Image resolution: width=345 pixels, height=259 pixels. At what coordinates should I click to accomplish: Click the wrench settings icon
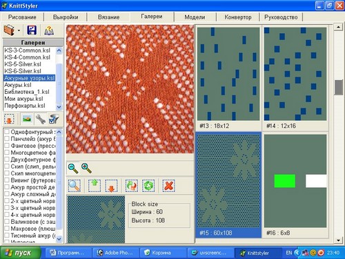click(41, 119)
